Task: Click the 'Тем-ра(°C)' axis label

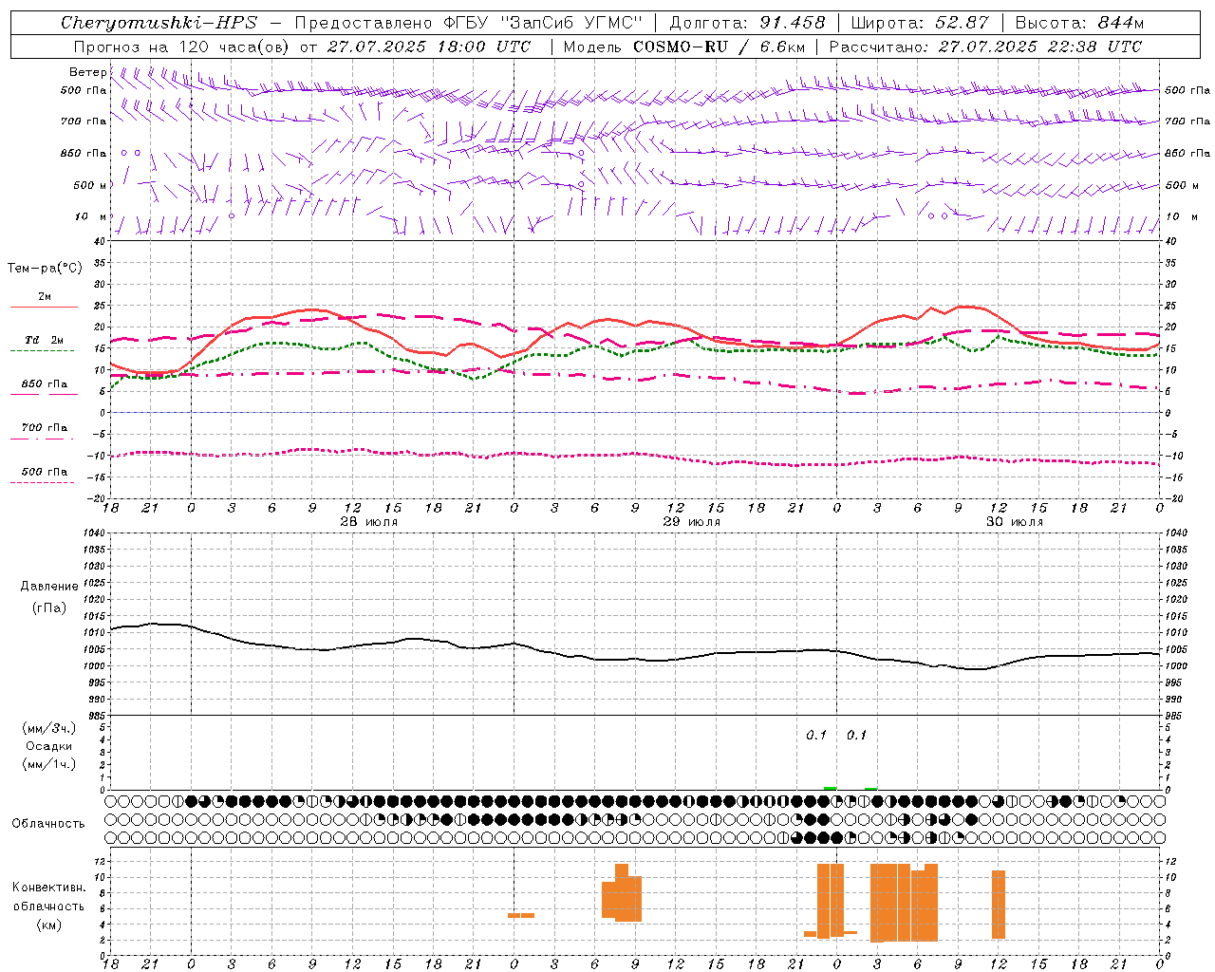Action: click(x=45, y=269)
